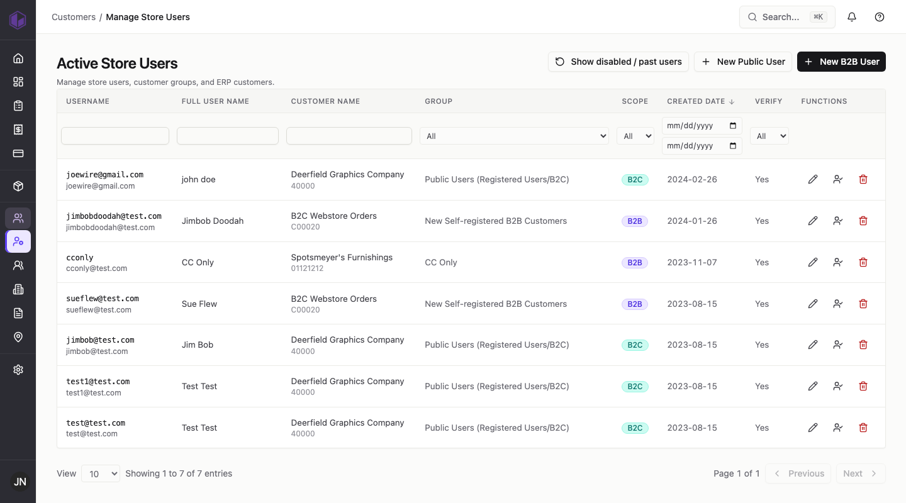The image size is (906, 503).
Task: Open the location pin sidebar icon
Action: click(x=18, y=337)
